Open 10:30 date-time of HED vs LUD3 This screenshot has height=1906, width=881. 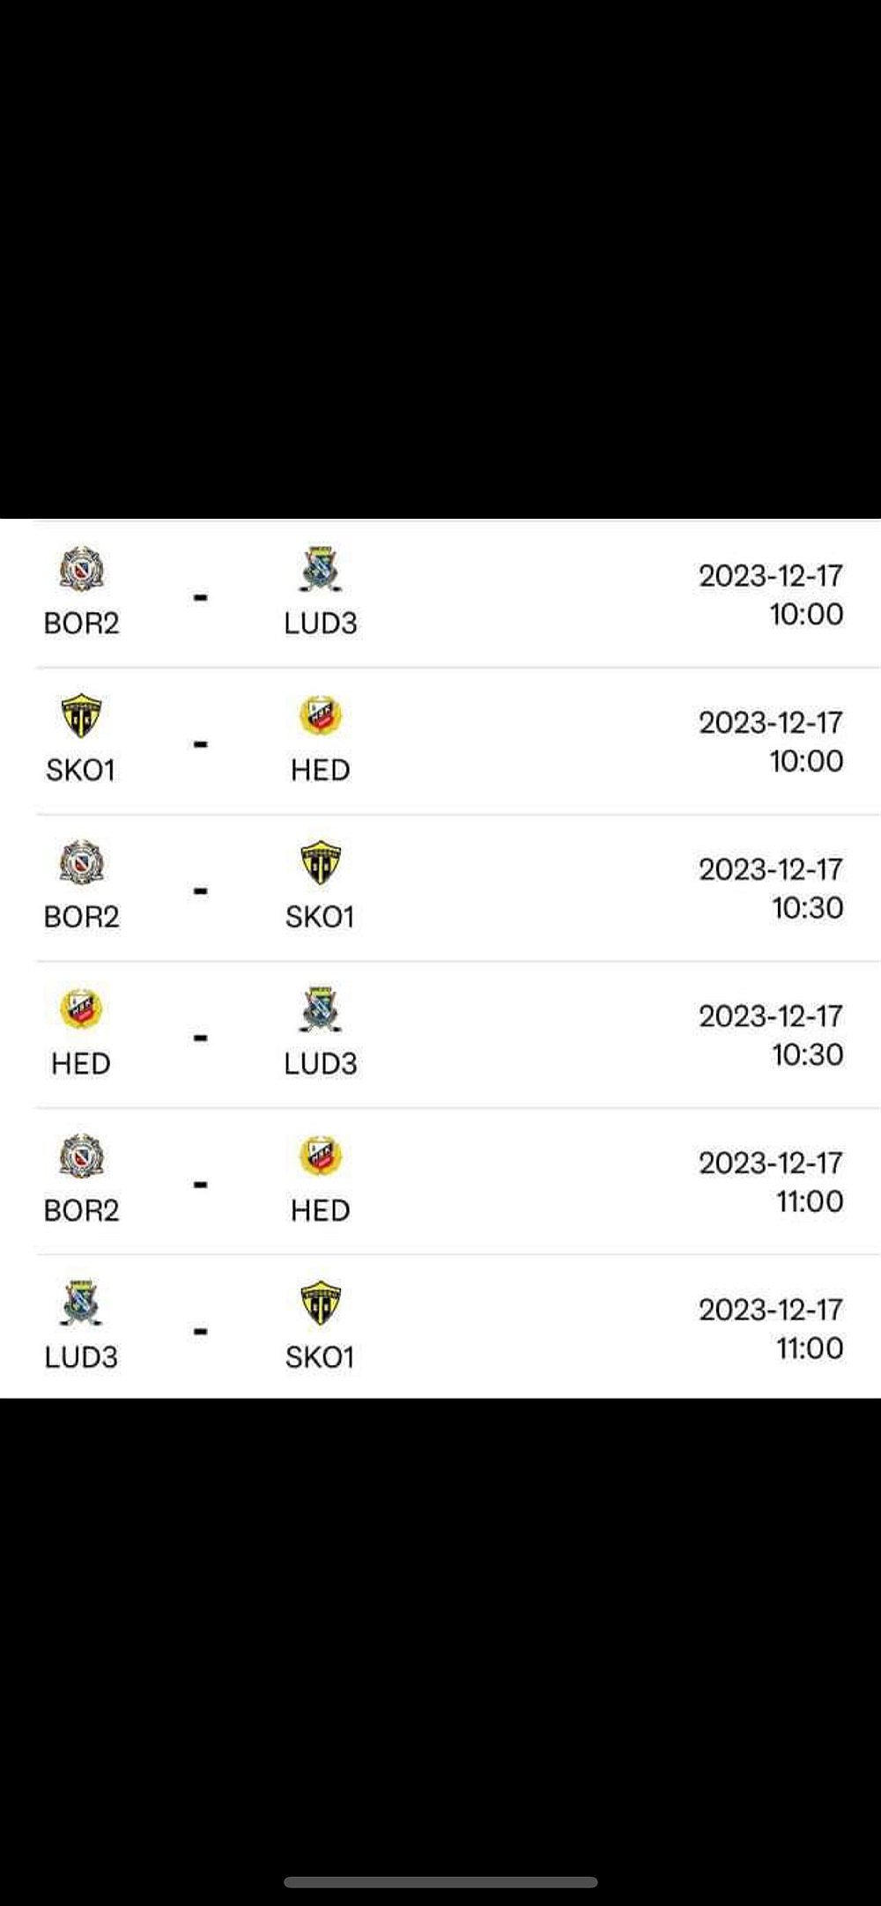pyautogui.click(x=771, y=1036)
